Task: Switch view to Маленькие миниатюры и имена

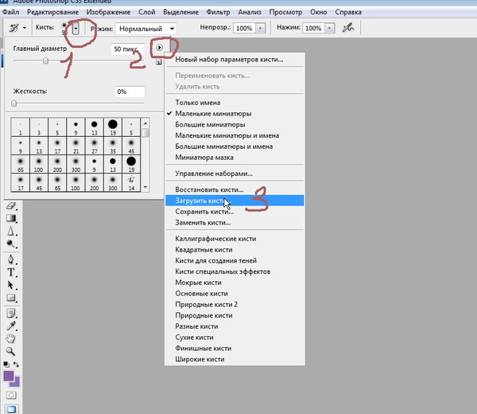Action: [x=235, y=135]
